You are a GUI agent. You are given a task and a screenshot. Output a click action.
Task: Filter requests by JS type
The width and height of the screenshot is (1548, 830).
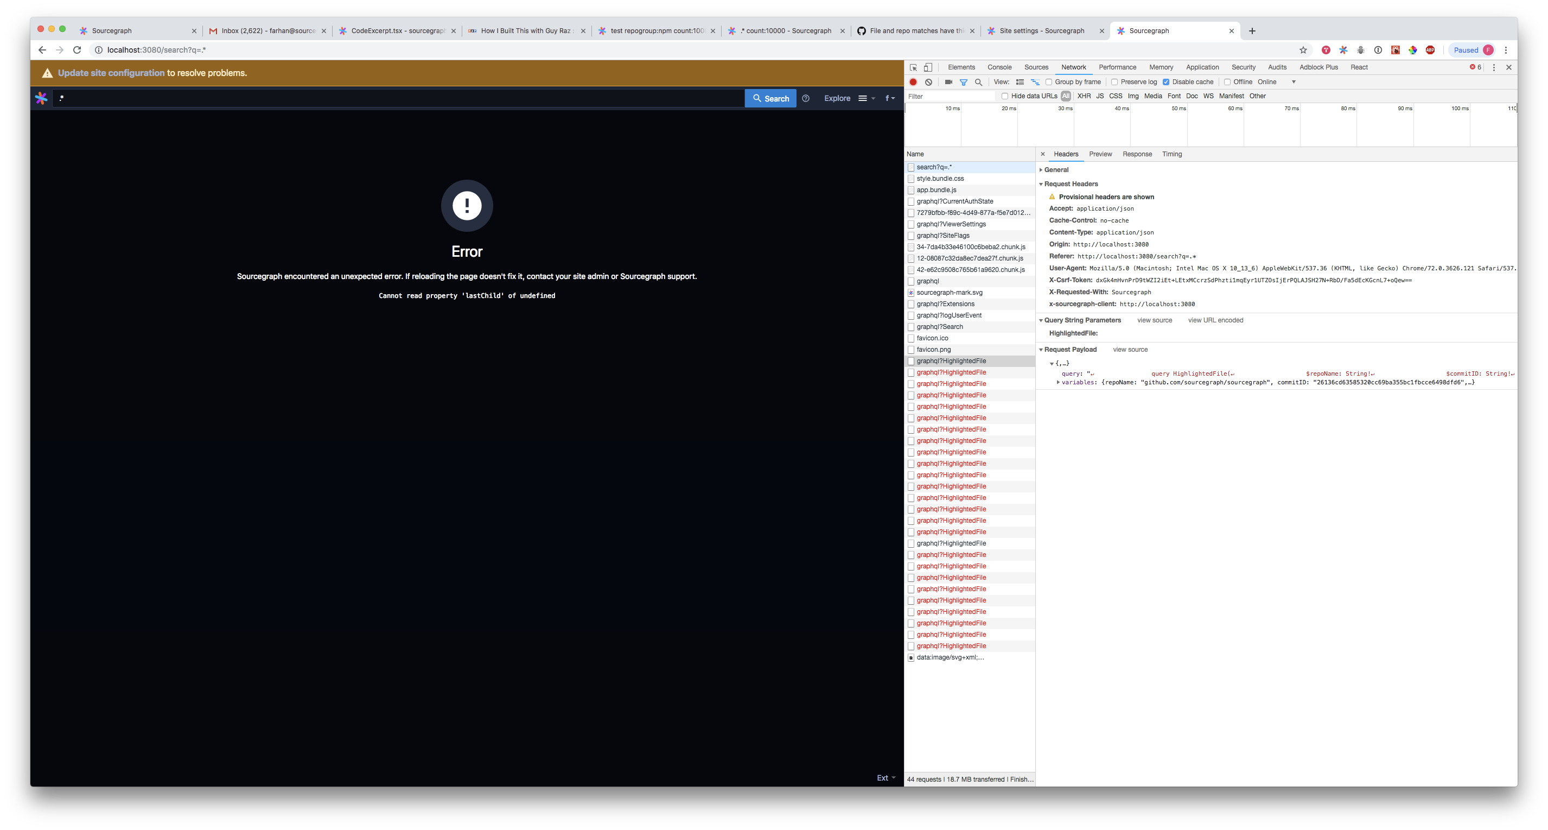[x=1100, y=96]
